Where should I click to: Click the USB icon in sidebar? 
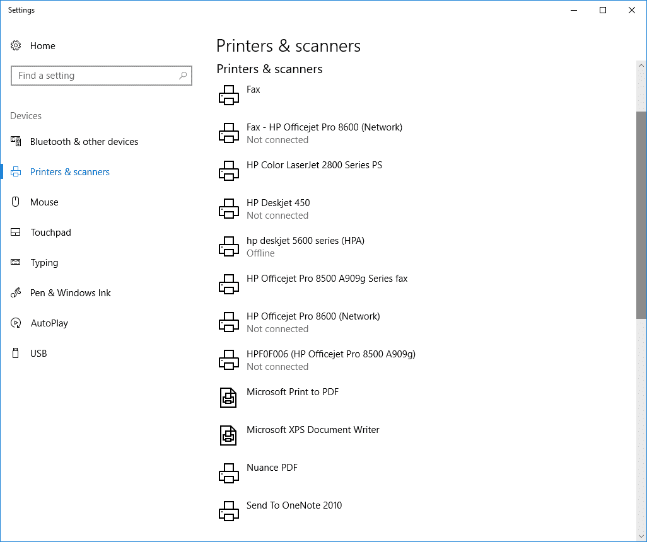click(16, 353)
